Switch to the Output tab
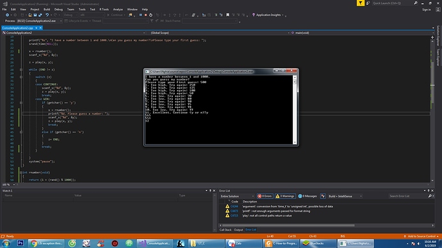The height and width of the screenshot is (248, 442). pyautogui.click(x=238, y=229)
